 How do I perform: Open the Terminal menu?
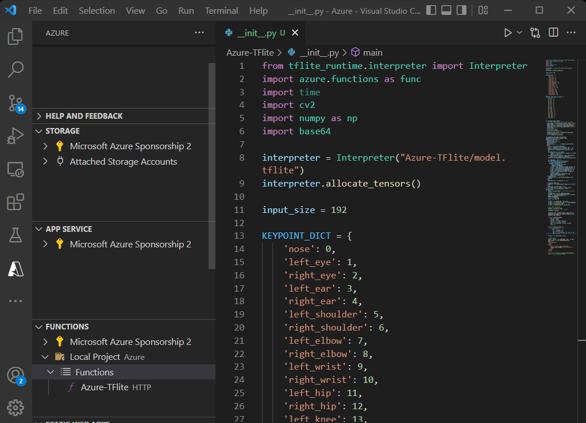pyautogui.click(x=221, y=10)
